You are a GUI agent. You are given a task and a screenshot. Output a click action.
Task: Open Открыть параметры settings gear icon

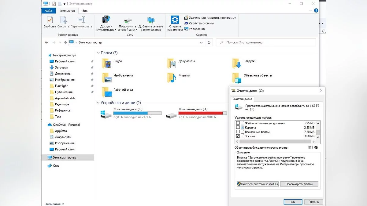point(175,20)
